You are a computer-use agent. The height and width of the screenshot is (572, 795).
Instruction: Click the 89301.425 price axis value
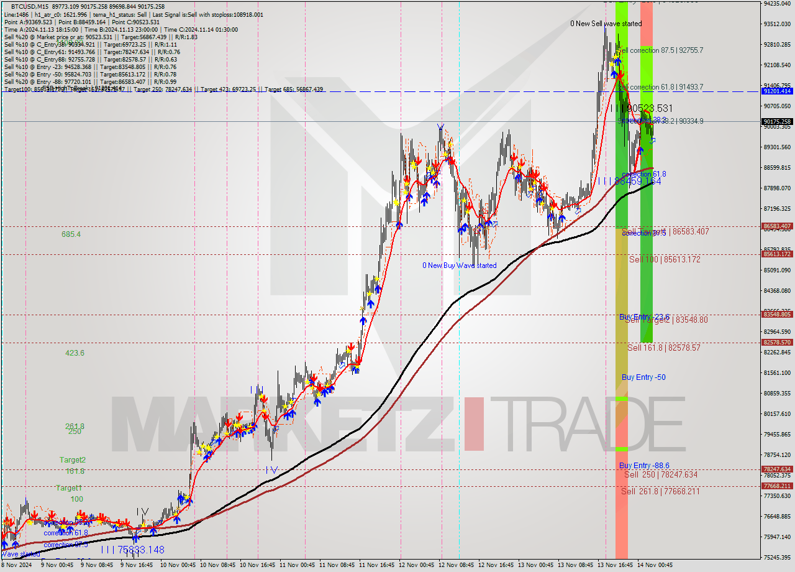(777, 147)
